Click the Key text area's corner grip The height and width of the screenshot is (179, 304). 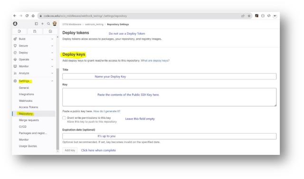point(275,105)
